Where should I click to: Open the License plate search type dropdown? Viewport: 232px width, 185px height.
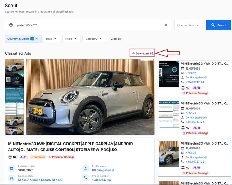tap(188, 25)
